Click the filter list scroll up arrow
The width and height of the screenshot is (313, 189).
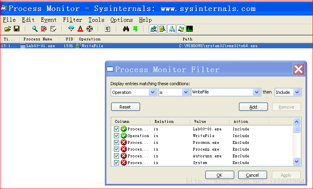pos(297,122)
